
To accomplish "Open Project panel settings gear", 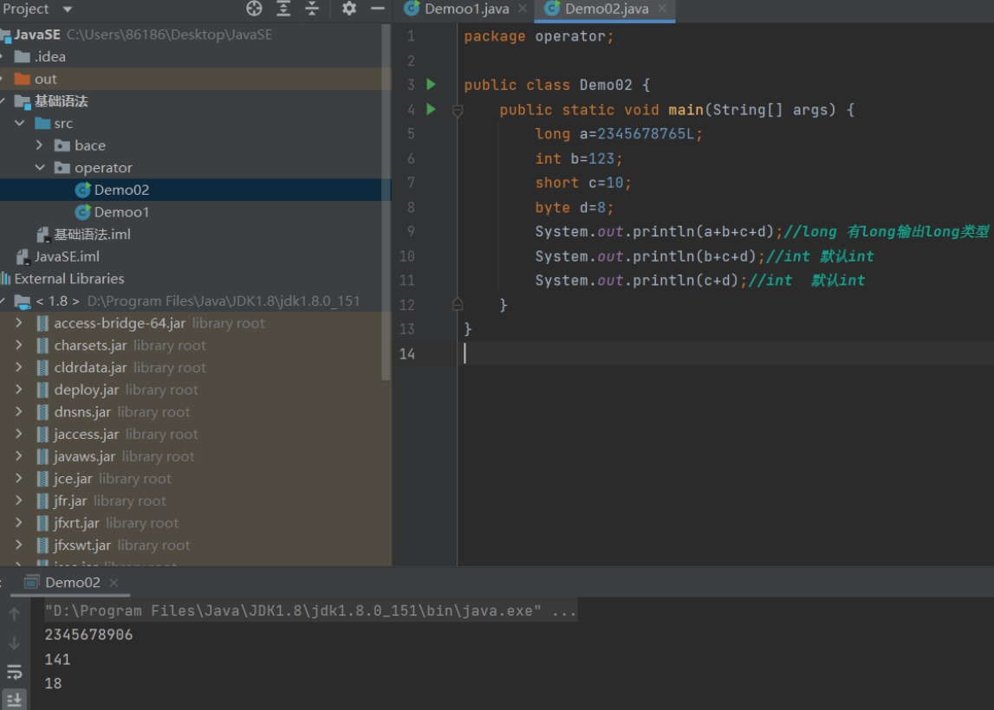I will 348,9.
